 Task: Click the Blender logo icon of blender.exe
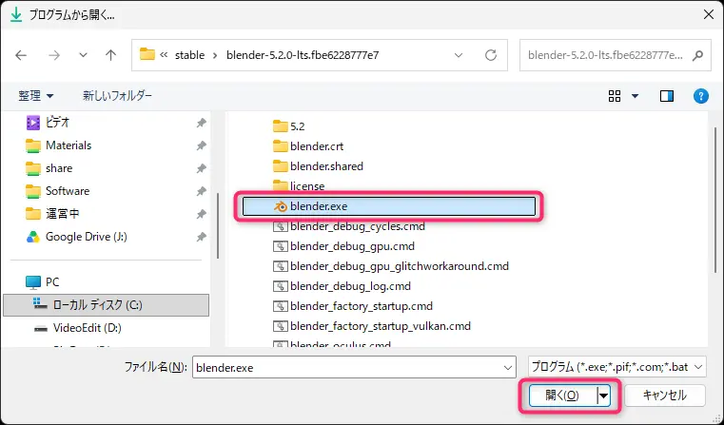click(281, 206)
